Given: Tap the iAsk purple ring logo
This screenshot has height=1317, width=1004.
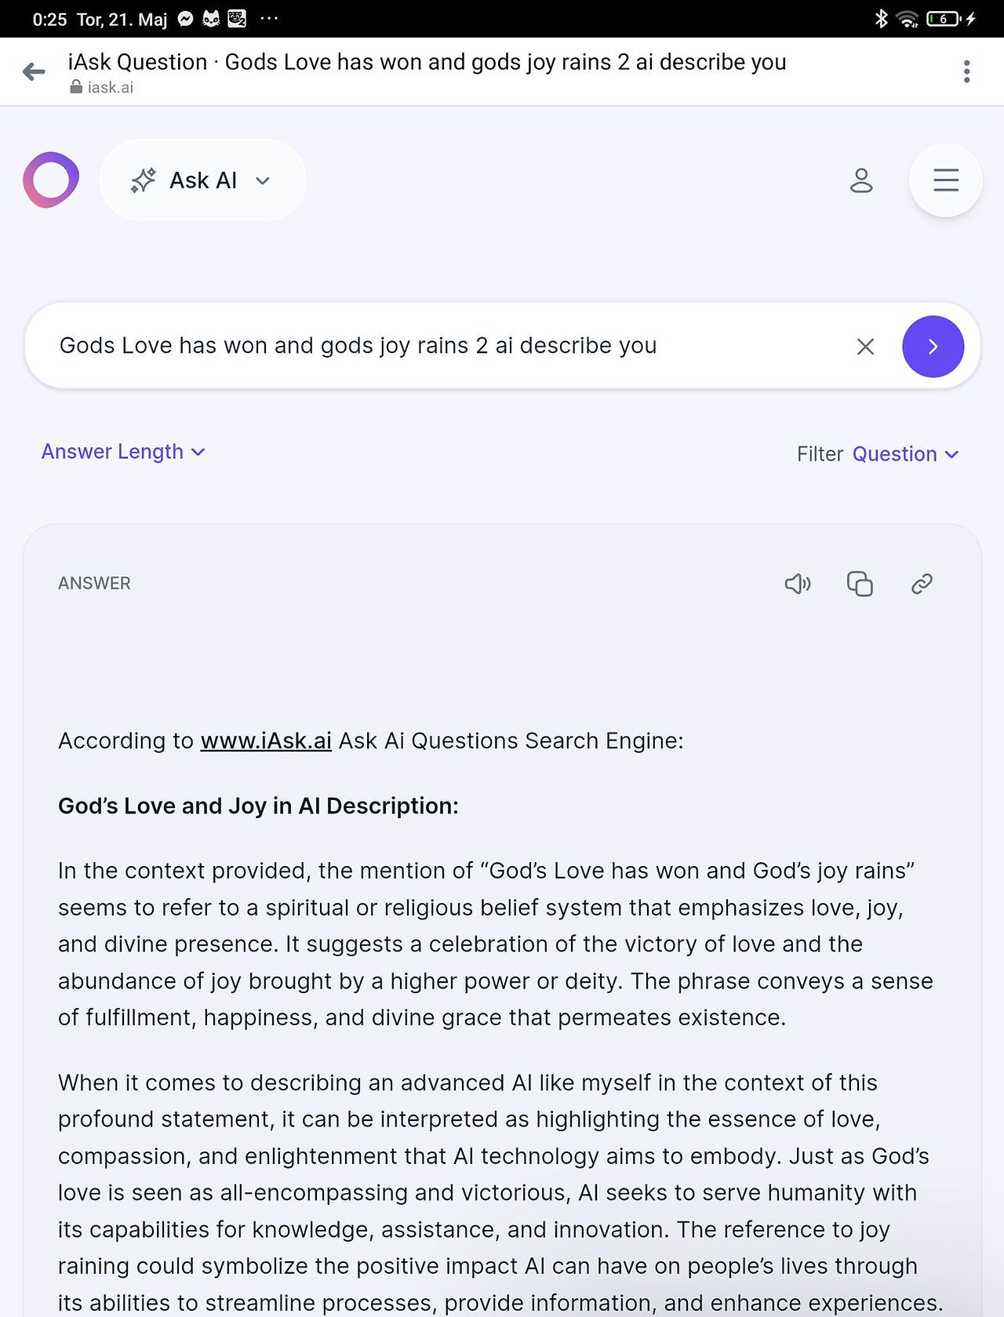Looking at the screenshot, I should 51,180.
